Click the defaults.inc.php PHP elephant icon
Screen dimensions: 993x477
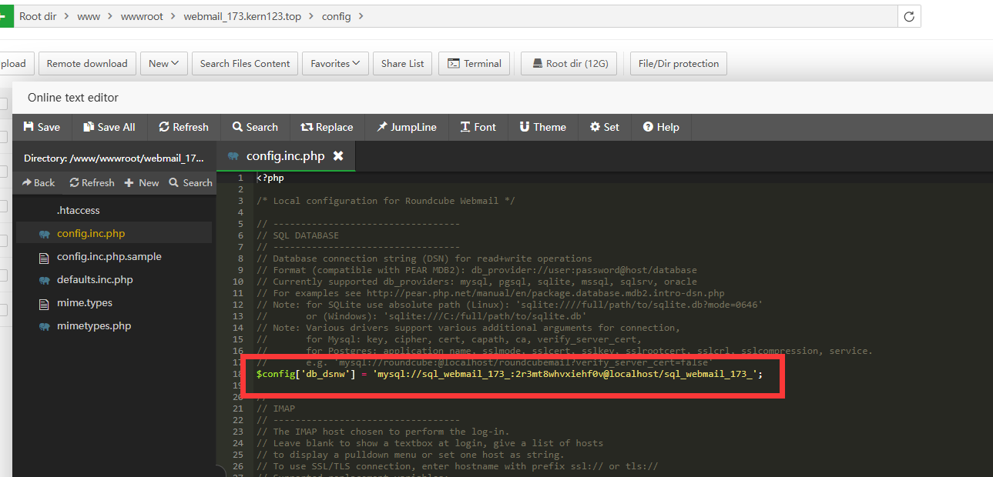tap(44, 280)
